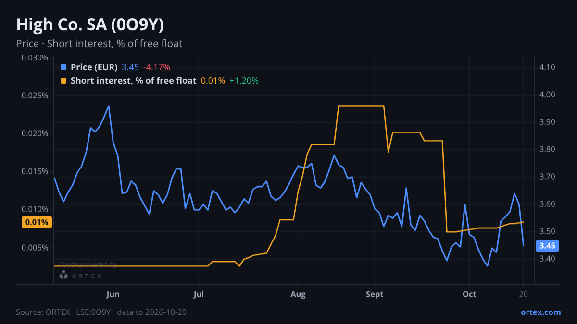577x324 pixels.
Task: Click the source line ORTEX · LSE:0O9Y footer text
Action: pyautogui.click(x=101, y=312)
